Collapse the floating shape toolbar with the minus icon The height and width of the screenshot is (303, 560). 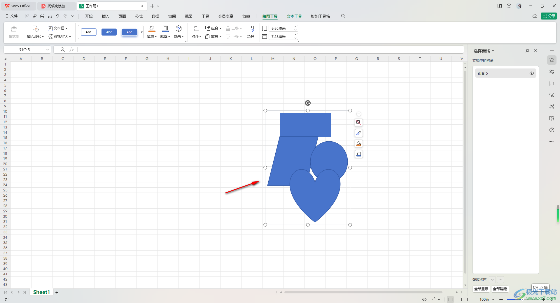click(x=359, y=114)
